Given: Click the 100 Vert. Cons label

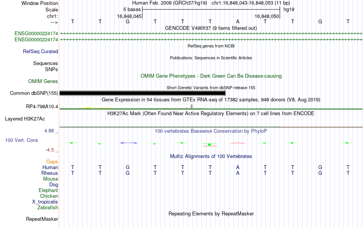Looking at the screenshot, I should [21, 140].
